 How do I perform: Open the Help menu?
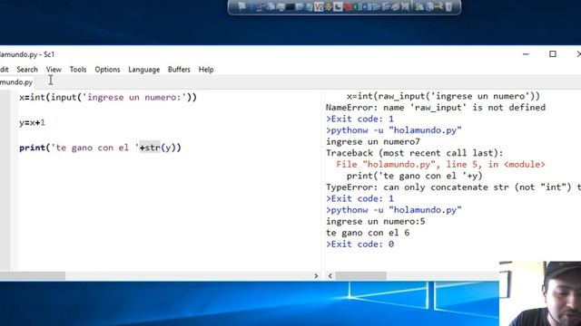[206, 70]
